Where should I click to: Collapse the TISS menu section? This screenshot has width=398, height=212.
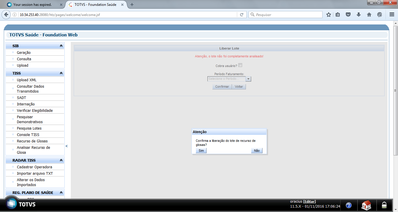61,73
